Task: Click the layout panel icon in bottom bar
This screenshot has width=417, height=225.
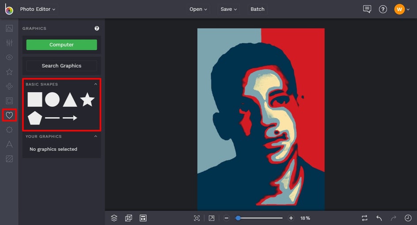Action: [x=143, y=218]
